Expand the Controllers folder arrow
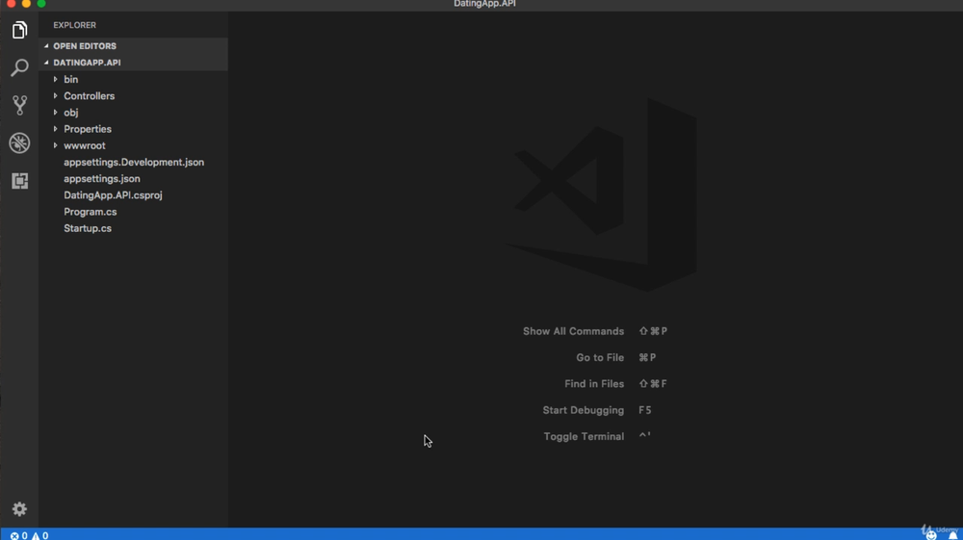Screen dimensions: 963x540 click(55, 95)
